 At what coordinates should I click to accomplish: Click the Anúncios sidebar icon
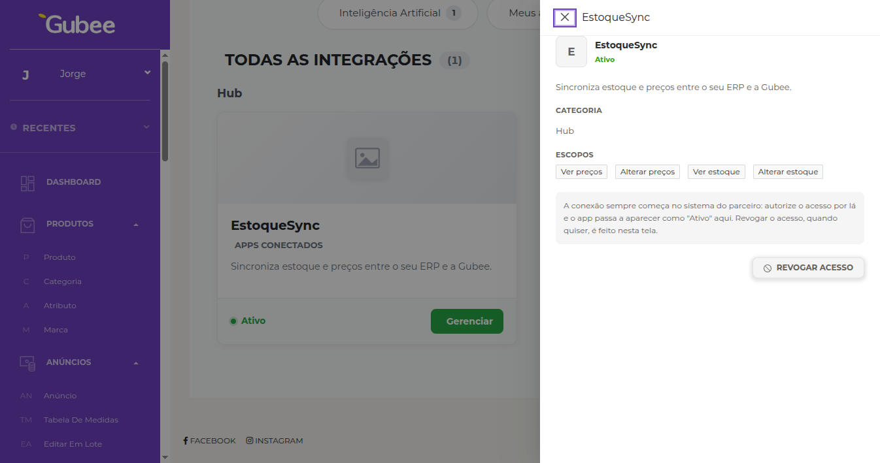[x=27, y=363]
